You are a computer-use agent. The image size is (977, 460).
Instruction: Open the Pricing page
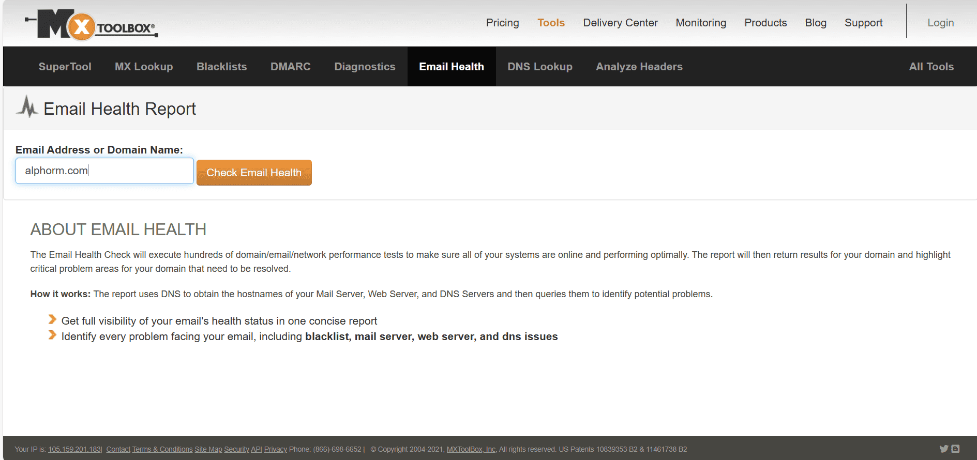pyautogui.click(x=502, y=23)
